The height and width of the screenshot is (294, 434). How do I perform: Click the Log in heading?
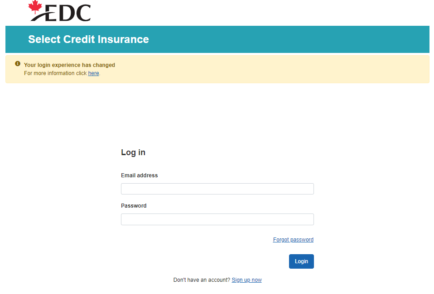pyautogui.click(x=133, y=152)
